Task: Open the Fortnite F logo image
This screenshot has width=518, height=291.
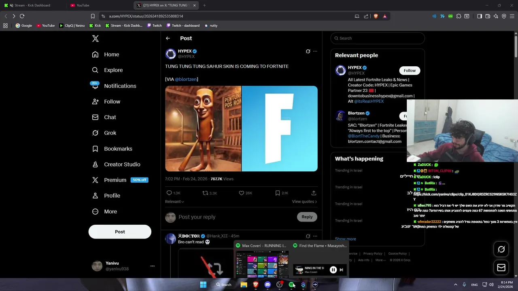Action: (280, 129)
